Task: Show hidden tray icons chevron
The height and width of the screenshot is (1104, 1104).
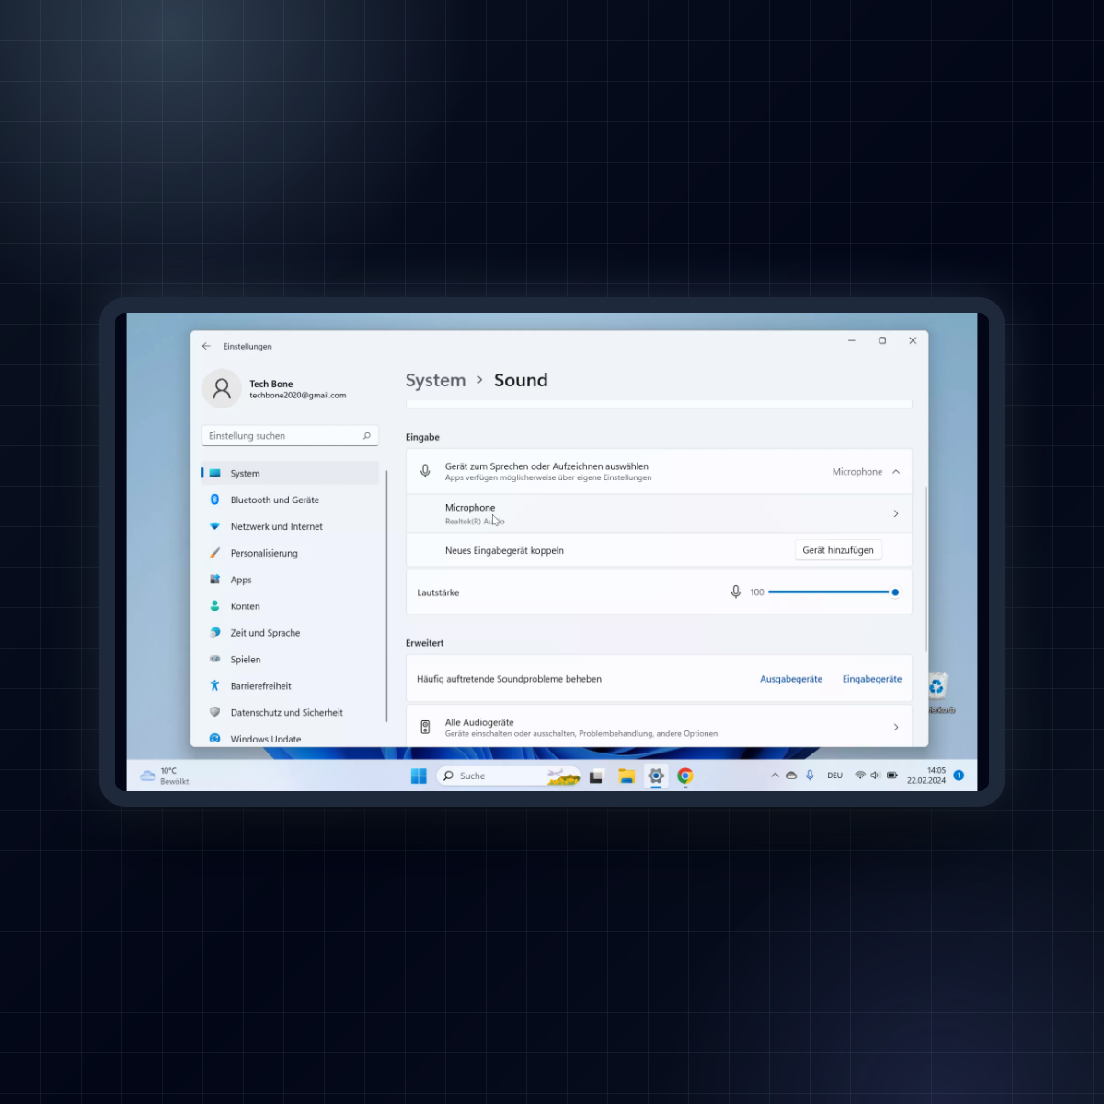Action: point(775,776)
